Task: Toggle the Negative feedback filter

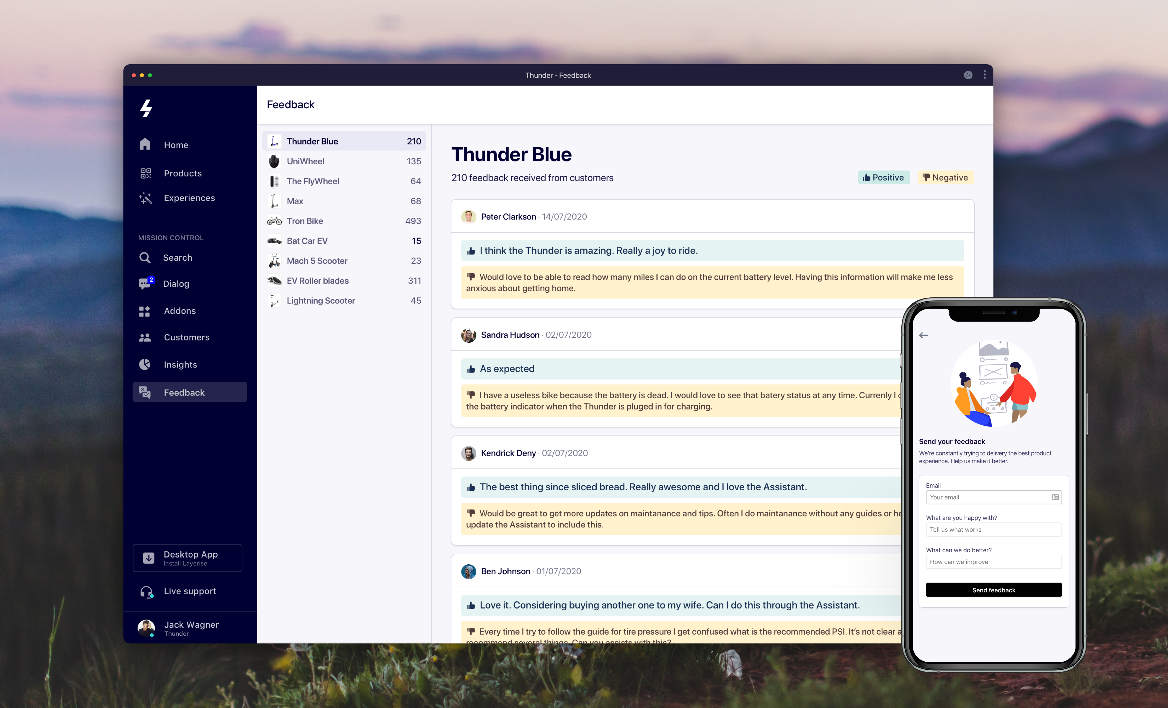Action: pyautogui.click(x=945, y=178)
